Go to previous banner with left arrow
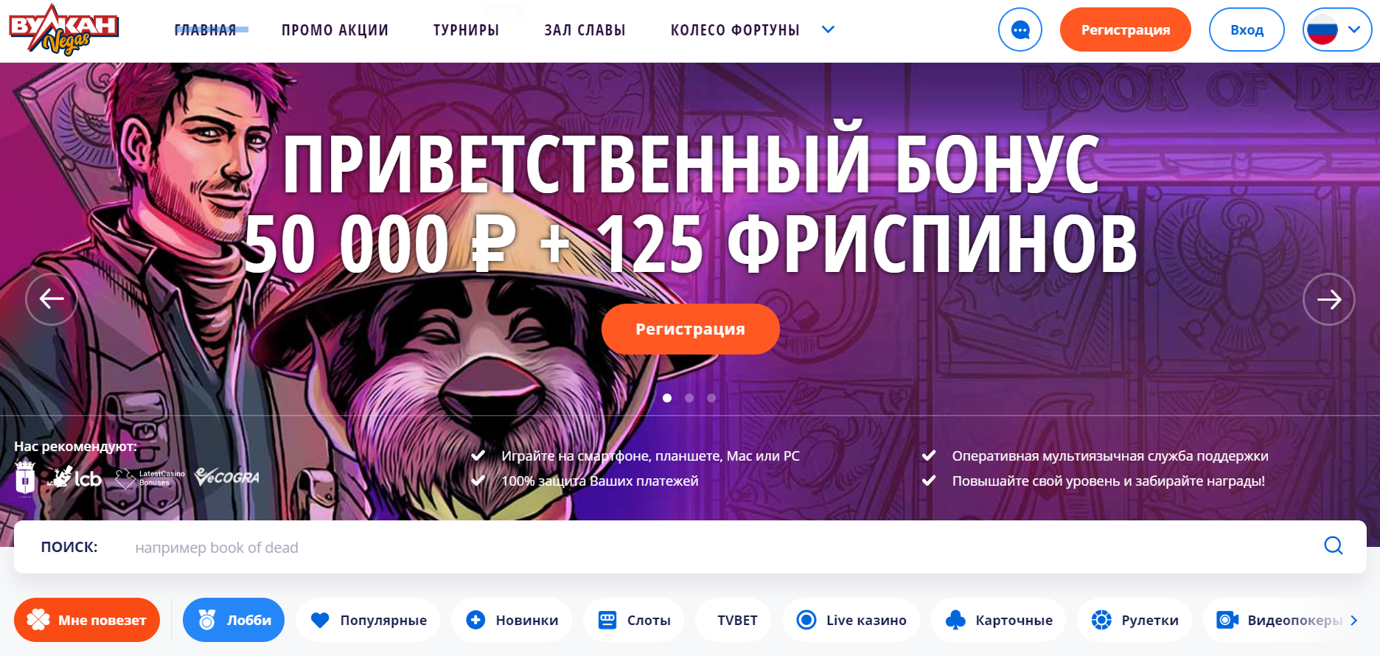The width and height of the screenshot is (1380, 656). point(52,299)
